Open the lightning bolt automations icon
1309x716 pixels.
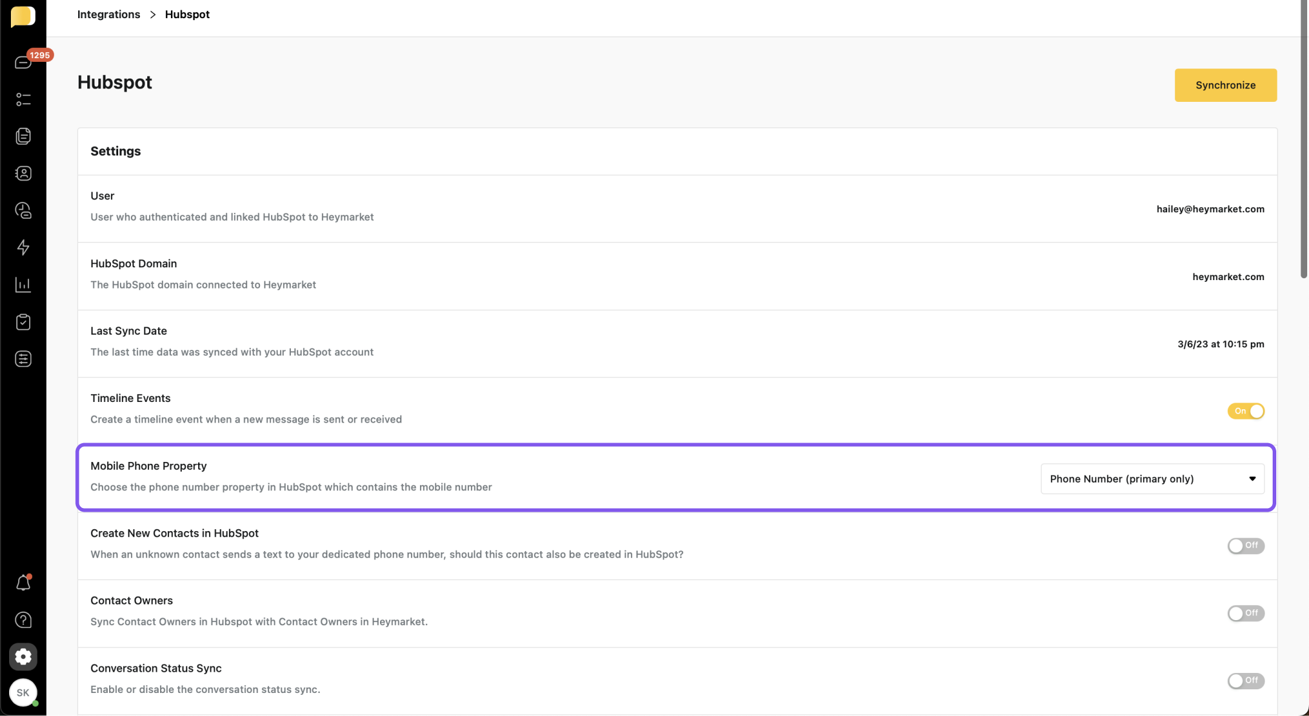click(x=23, y=247)
